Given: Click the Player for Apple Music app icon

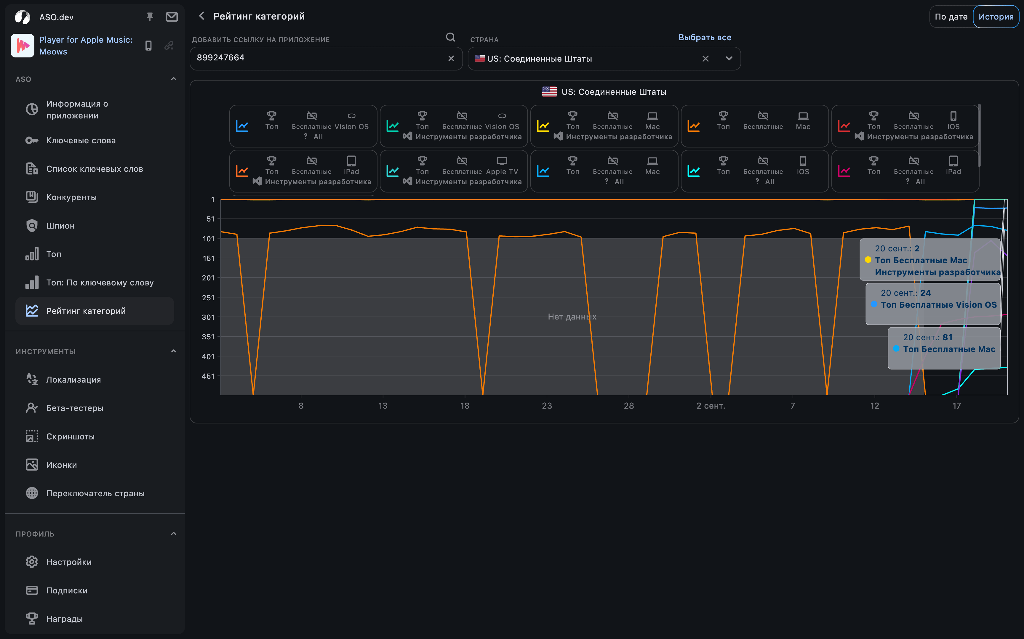Looking at the screenshot, I should [23, 45].
